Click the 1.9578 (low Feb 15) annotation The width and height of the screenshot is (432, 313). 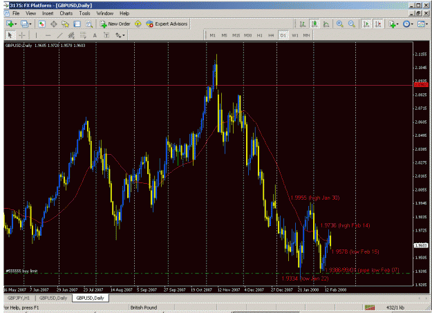pyautogui.click(x=355, y=252)
